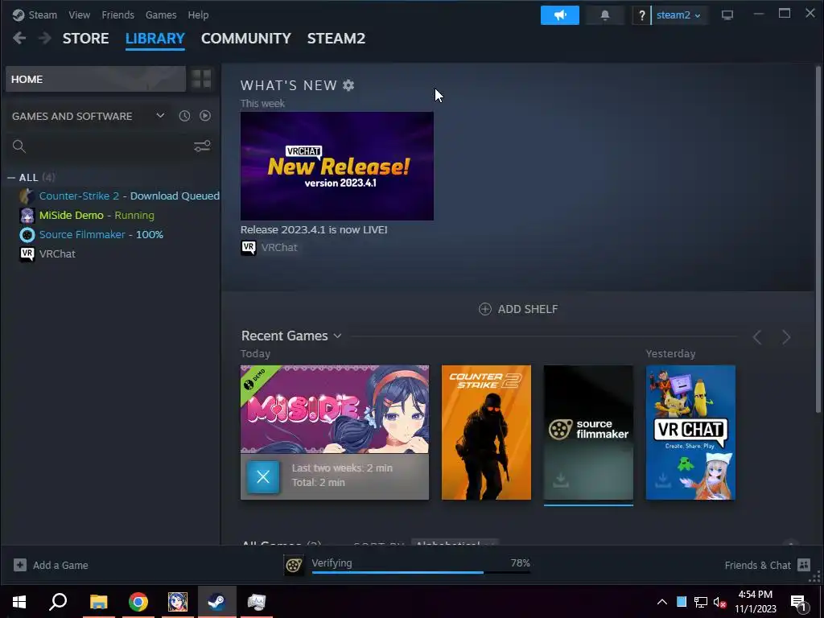Launch Chrome from the taskbar

click(x=138, y=602)
